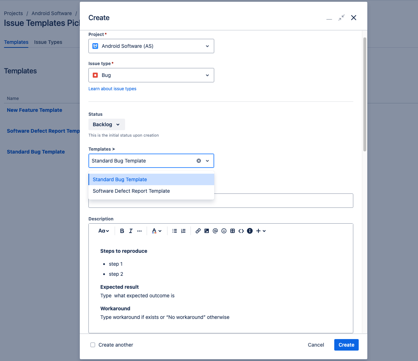Click the 'step 2' bullet text
This screenshot has height=361, width=418.
tap(116, 274)
